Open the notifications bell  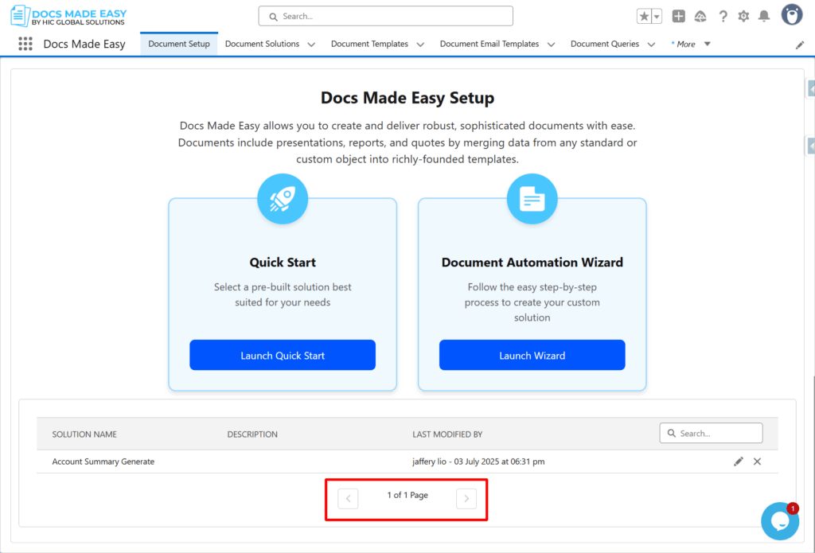click(x=763, y=16)
